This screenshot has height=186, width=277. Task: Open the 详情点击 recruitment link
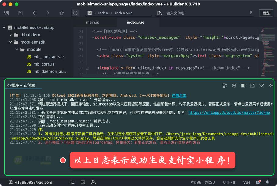[179, 95]
